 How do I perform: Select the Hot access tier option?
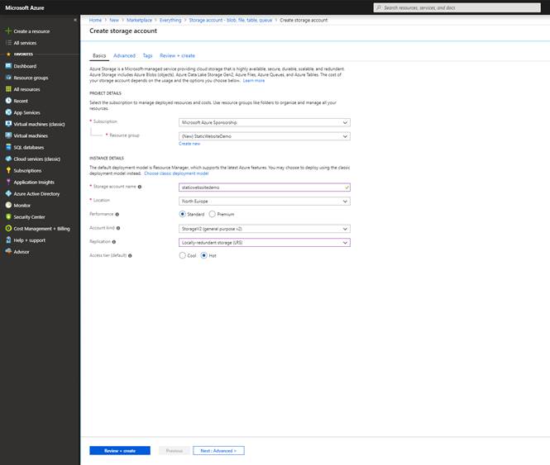click(203, 255)
